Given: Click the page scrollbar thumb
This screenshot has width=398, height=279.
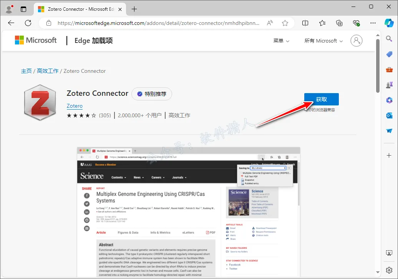Looking at the screenshot, I should [378, 66].
